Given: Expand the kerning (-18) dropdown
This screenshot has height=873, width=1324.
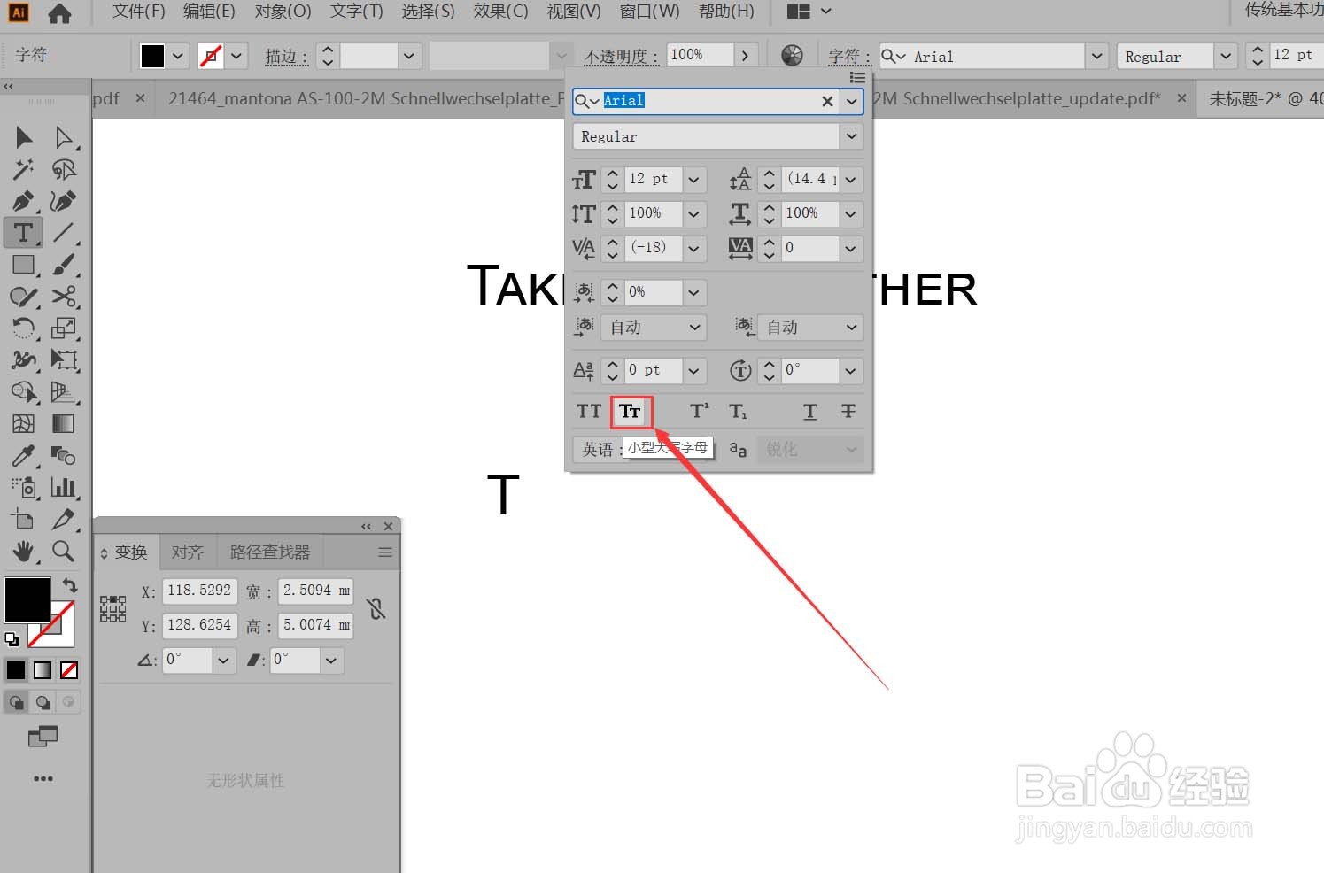Looking at the screenshot, I should (694, 249).
